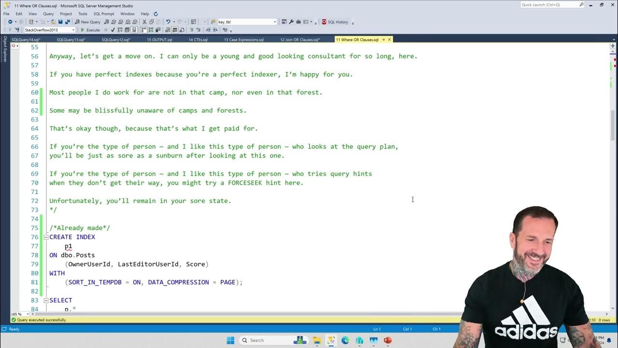618x348 pixels.
Task: Open the SQL Prompt menu
Action: coord(104,14)
